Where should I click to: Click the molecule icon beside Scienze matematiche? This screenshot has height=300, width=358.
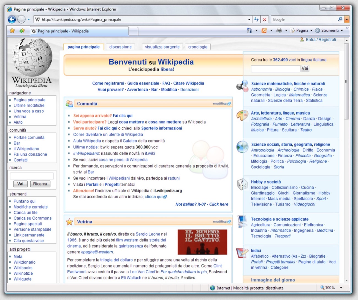(x=242, y=86)
